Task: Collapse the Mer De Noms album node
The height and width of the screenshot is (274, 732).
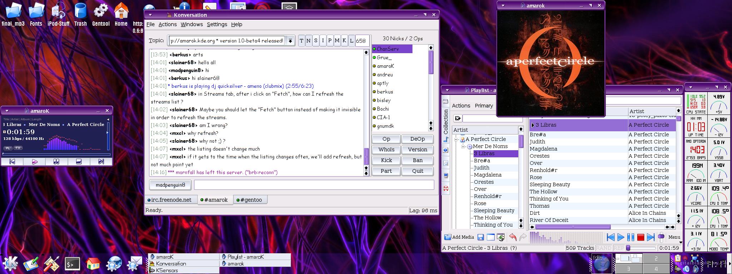Action: [x=464, y=146]
